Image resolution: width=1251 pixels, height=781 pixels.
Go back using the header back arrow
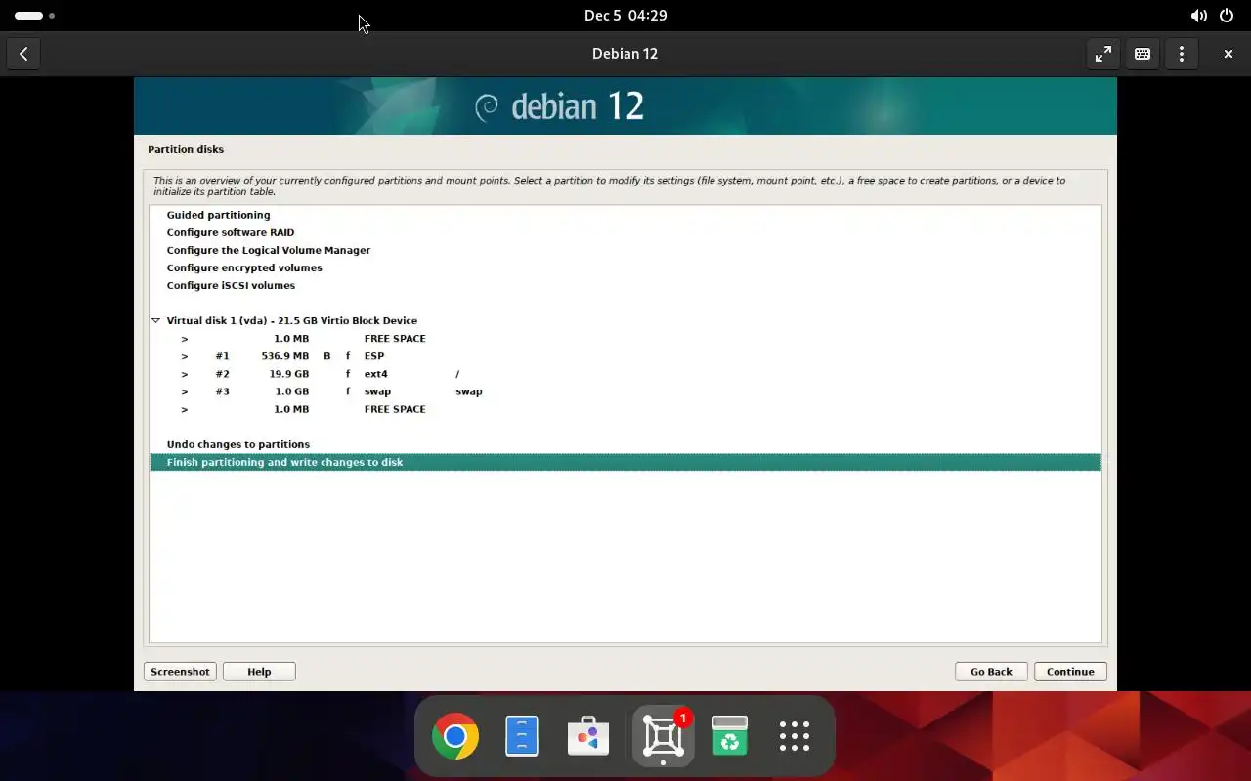point(23,54)
